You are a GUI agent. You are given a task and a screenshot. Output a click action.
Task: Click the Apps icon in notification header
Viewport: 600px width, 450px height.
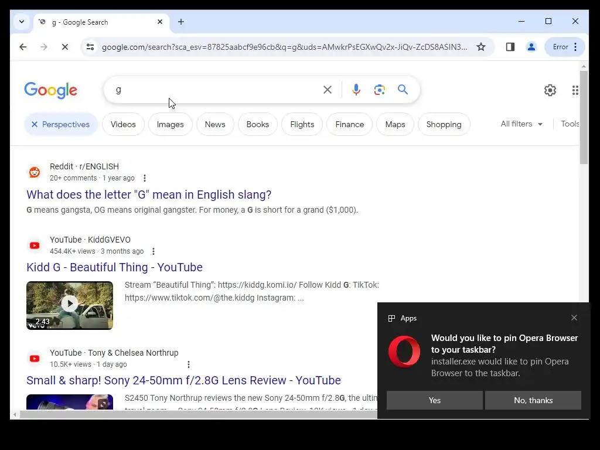391,318
